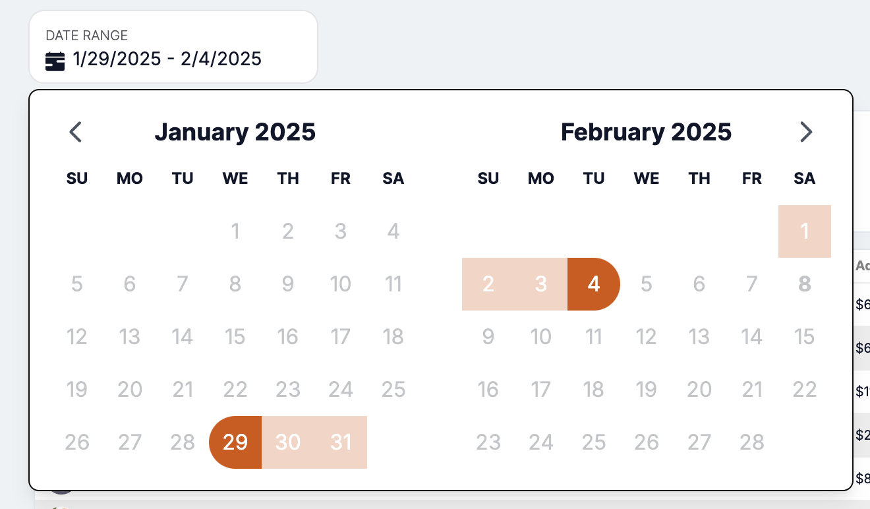The image size is (870, 509).
Task: Go to previous month with left chevron
Action: click(76, 132)
